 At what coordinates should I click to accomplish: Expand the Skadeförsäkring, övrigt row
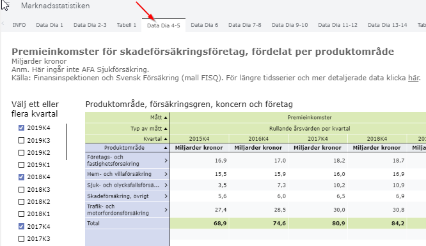[x=166, y=196]
